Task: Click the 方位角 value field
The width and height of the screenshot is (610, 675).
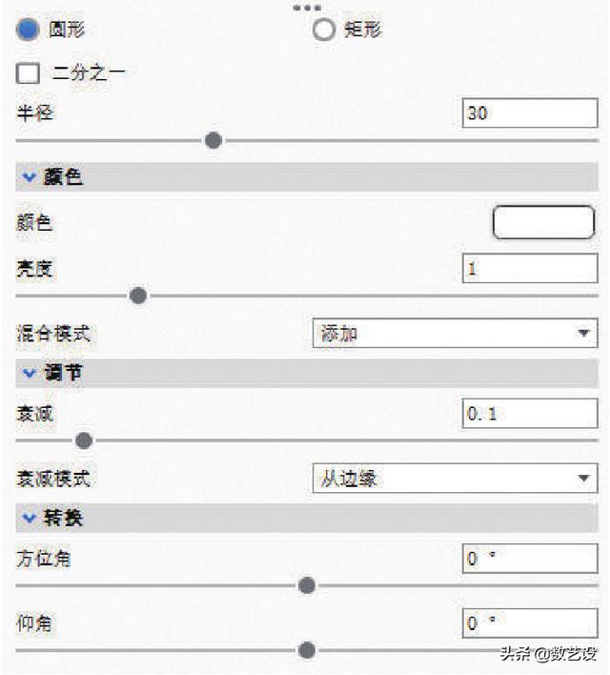Action: pos(530,559)
